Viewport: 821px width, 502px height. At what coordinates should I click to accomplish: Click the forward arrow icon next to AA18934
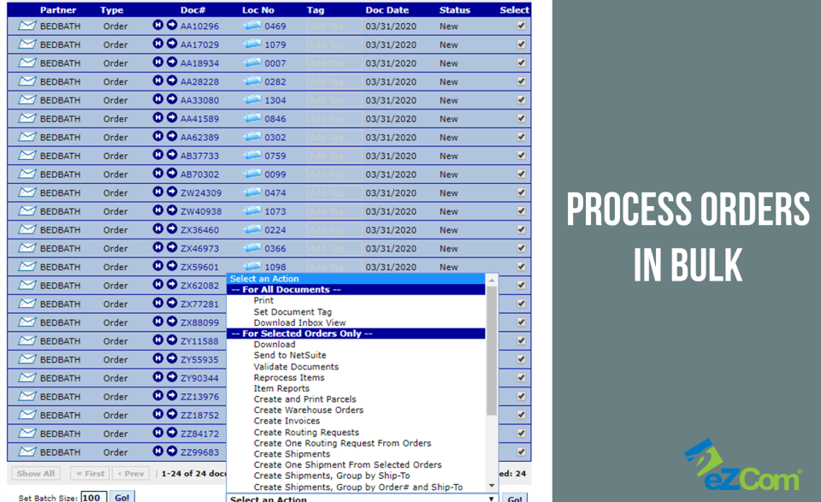tap(171, 62)
